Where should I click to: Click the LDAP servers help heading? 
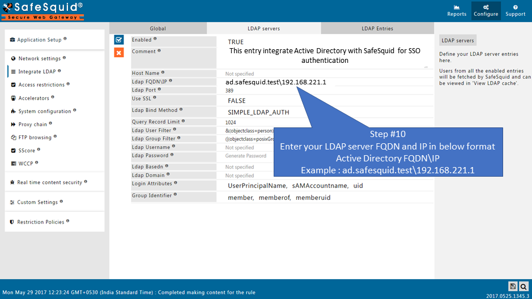tap(458, 40)
